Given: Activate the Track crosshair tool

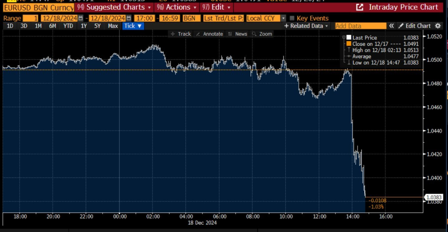Looking at the screenshot, I should 180,34.
